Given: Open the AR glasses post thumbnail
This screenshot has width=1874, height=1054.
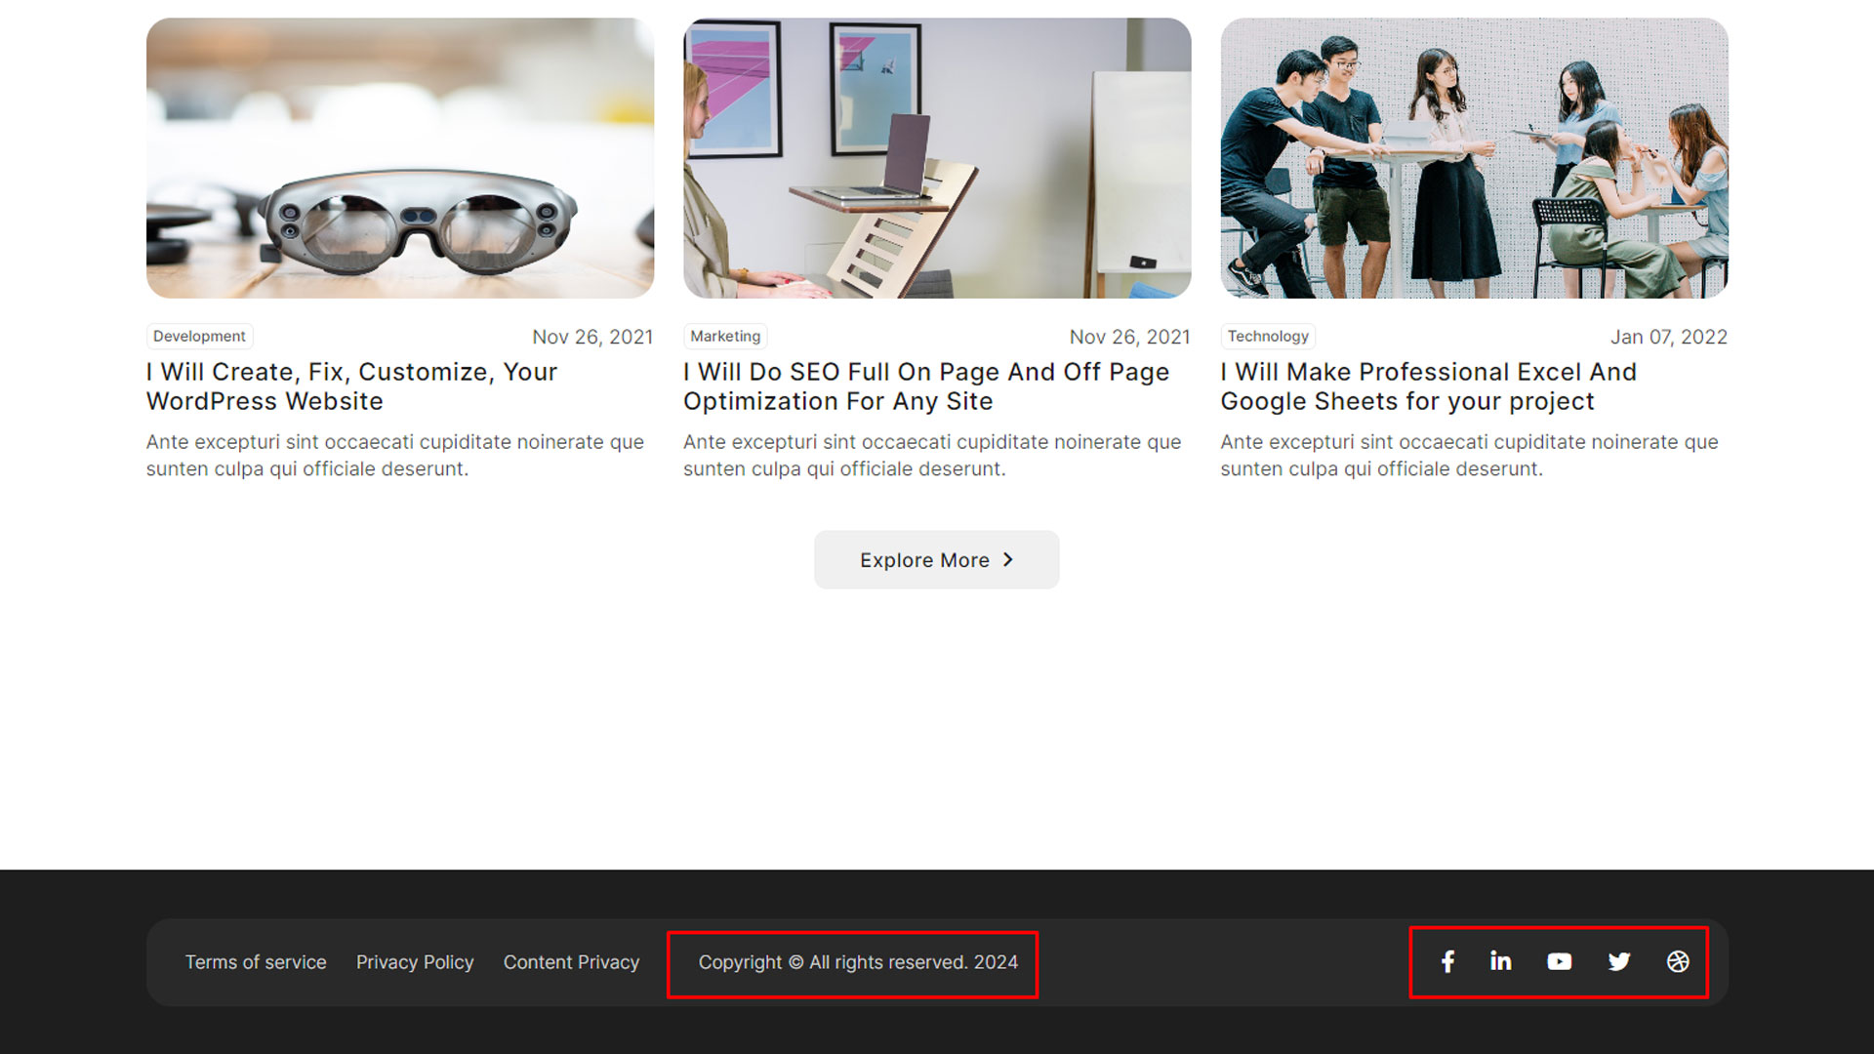Looking at the screenshot, I should (400, 158).
